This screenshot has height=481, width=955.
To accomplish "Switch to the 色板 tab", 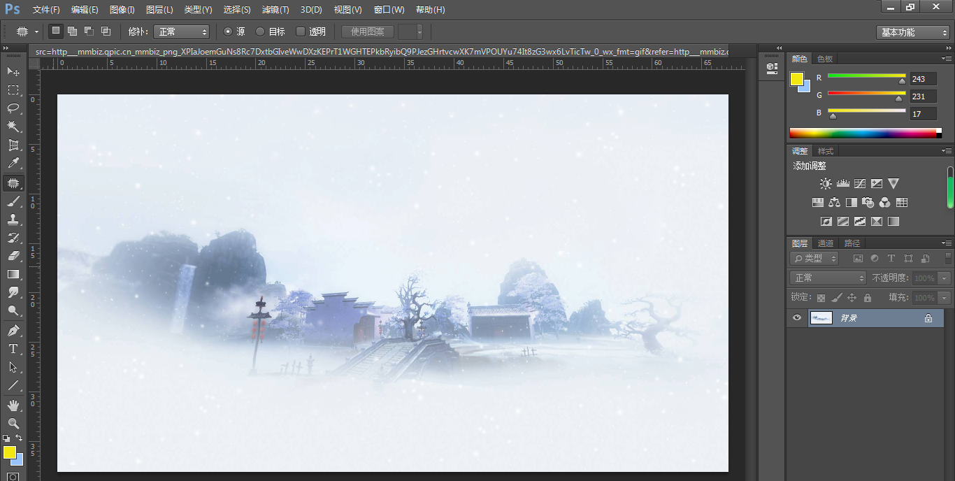I will pos(825,59).
